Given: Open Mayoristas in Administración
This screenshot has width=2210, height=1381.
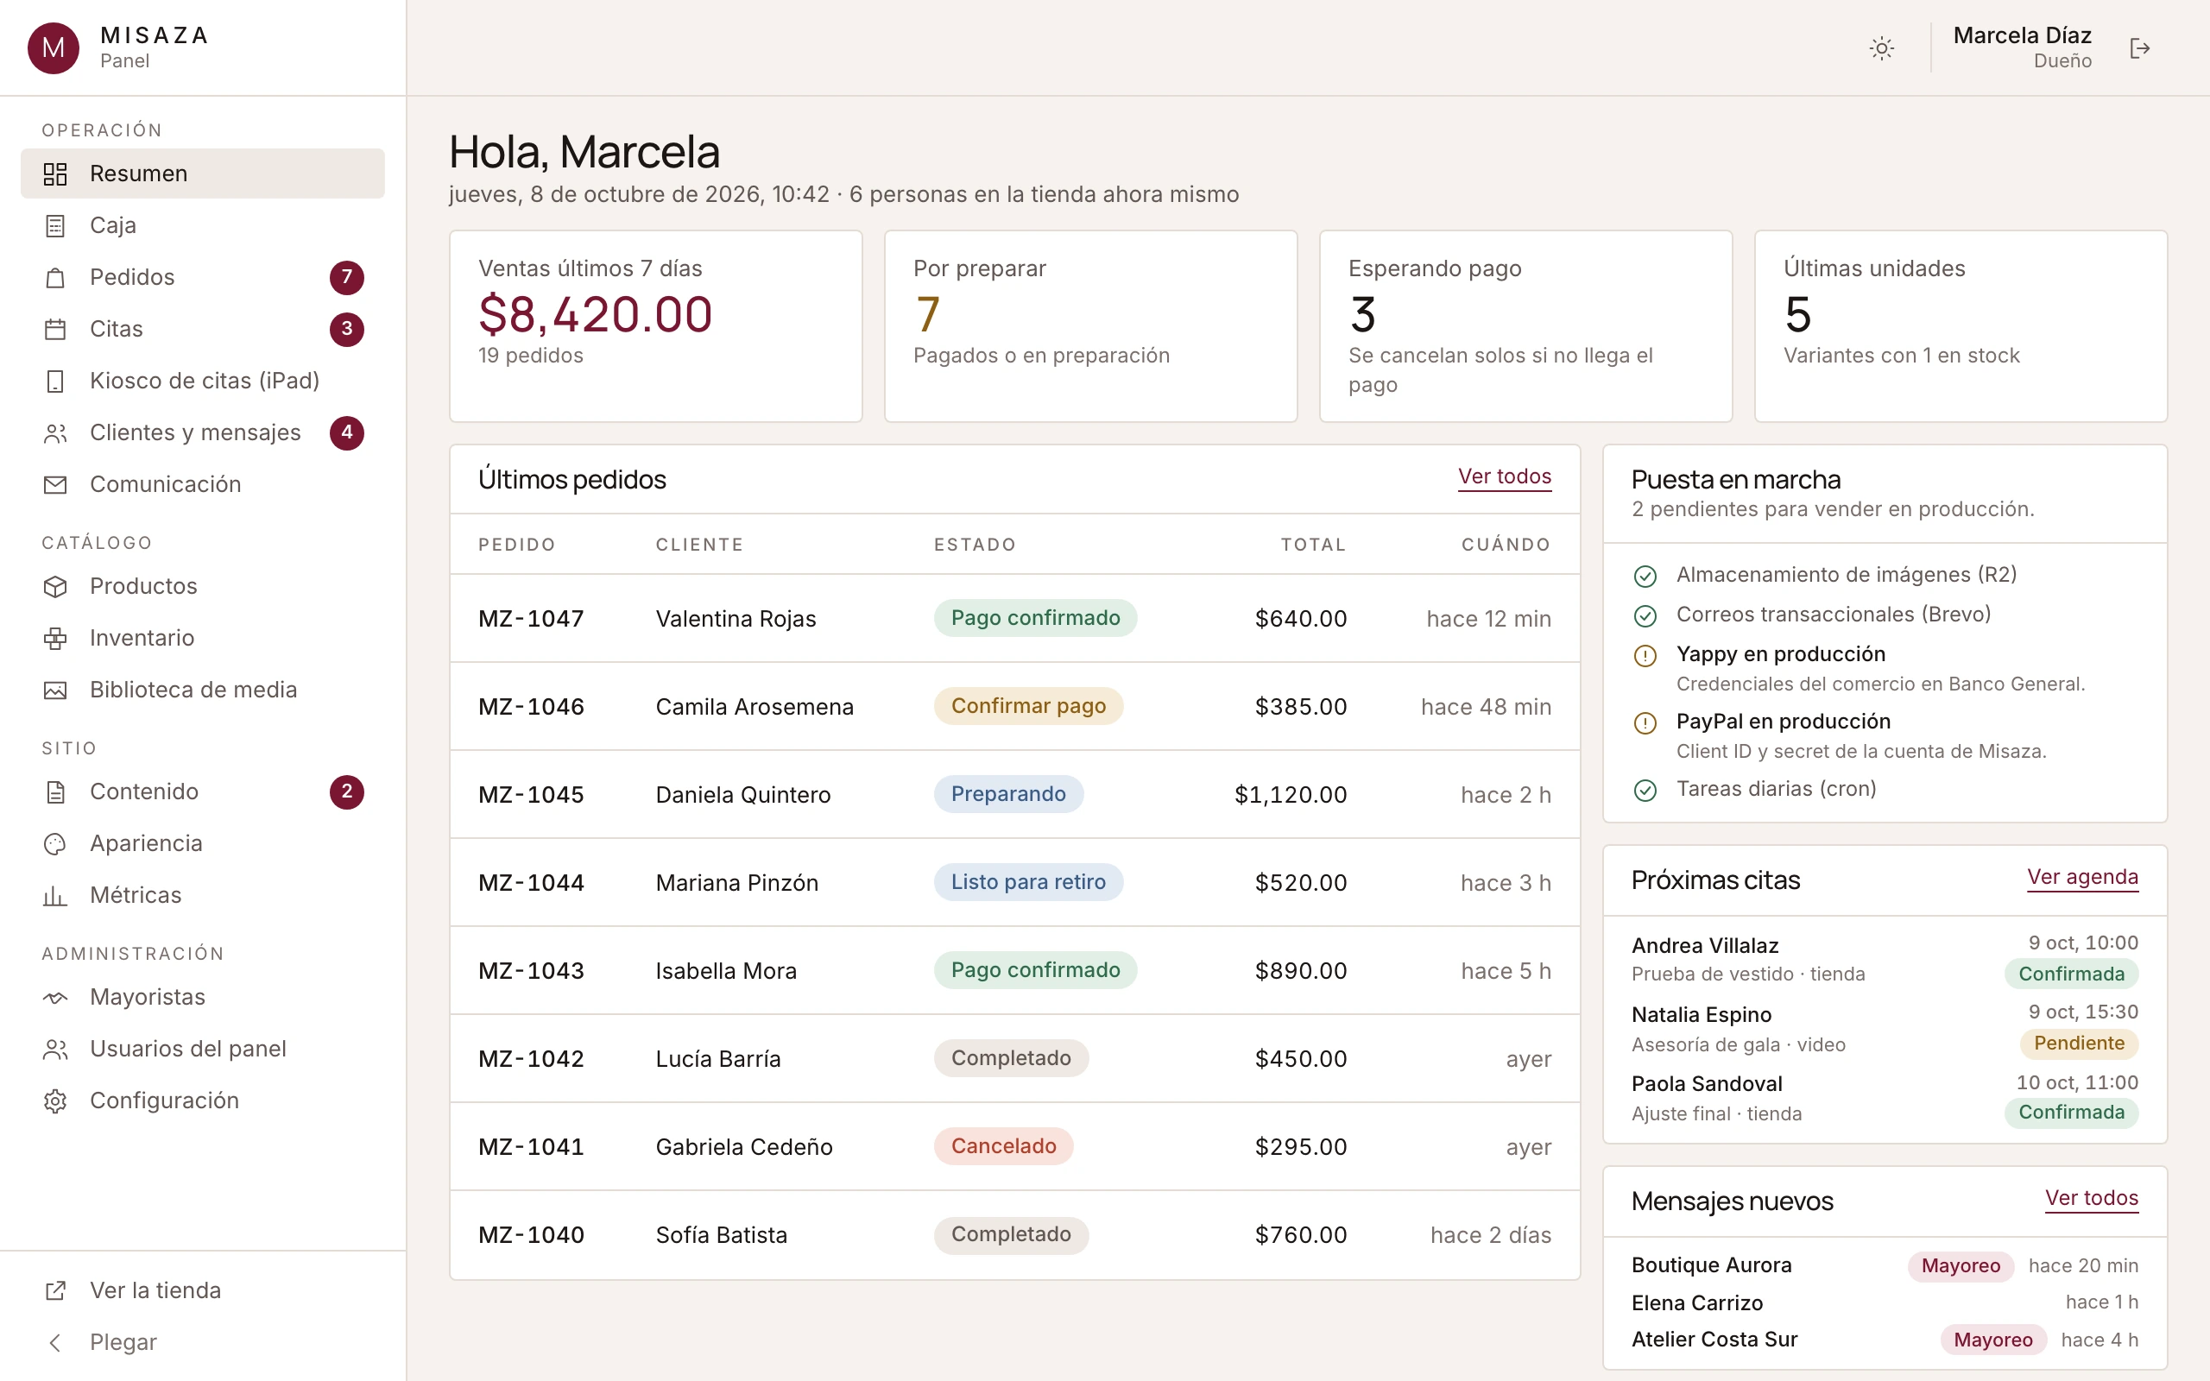Looking at the screenshot, I should 203,998.
